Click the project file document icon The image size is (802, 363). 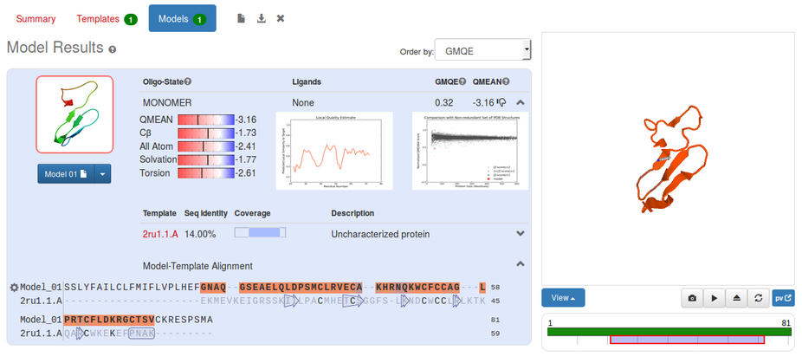(242, 18)
